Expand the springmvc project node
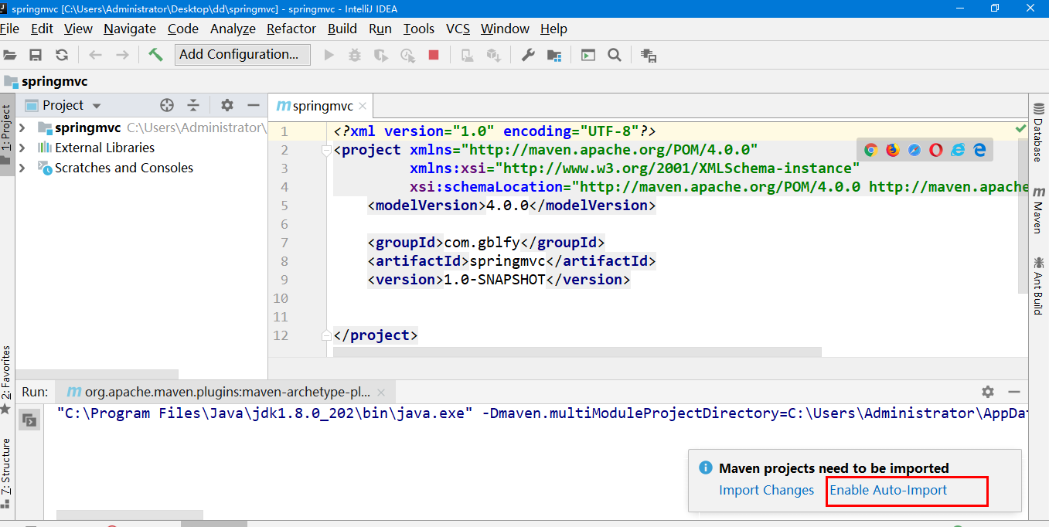Image resolution: width=1049 pixels, height=527 pixels. 22,127
